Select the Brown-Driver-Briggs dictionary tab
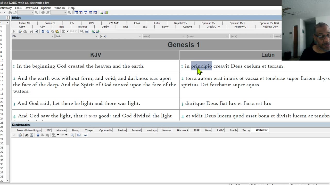 coord(29,130)
